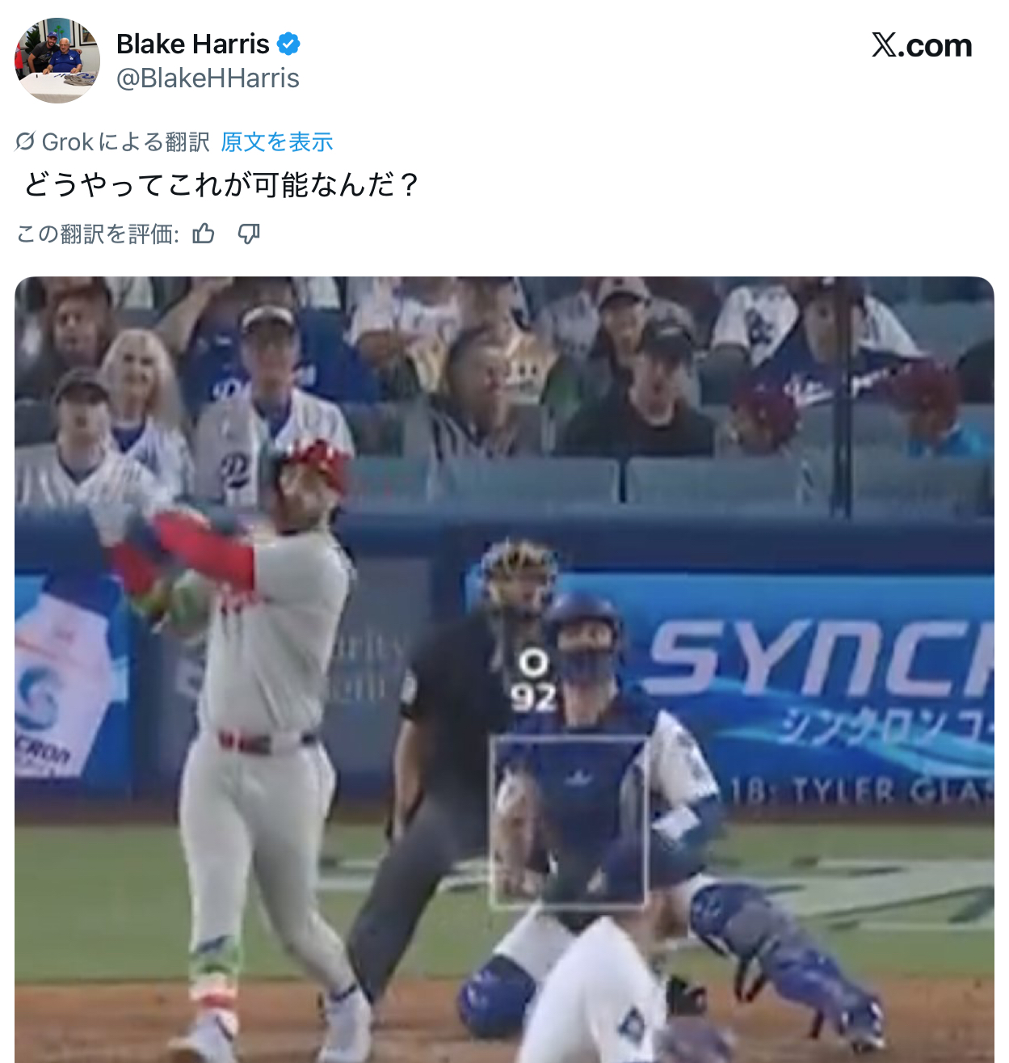Rate translation with thumbs down
1009x1063 pixels.
coord(249,234)
